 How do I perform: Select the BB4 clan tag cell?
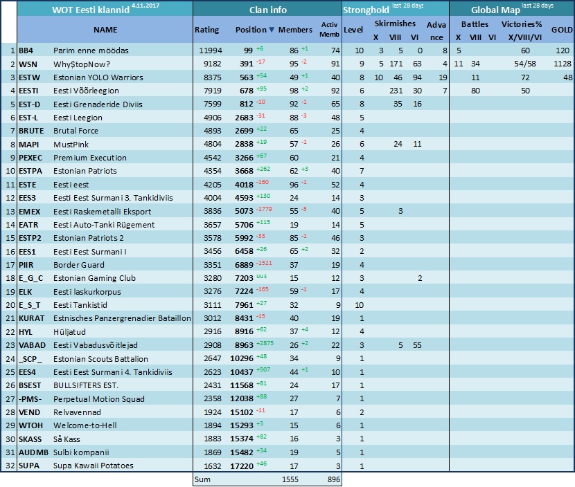[26, 50]
